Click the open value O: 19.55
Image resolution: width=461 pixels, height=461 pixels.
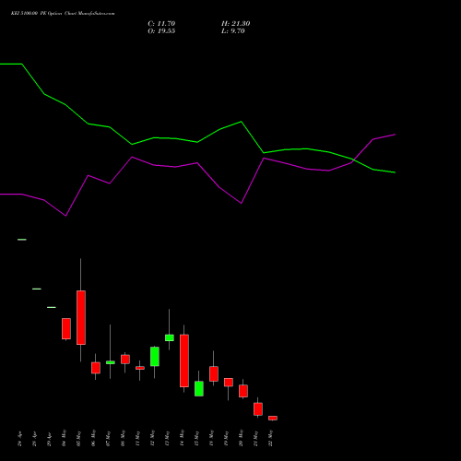pyautogui.click(x=161, y=31)
